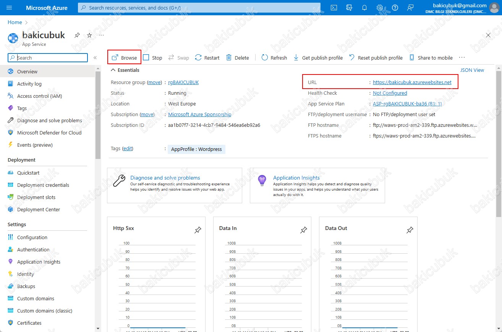Click the AppProfile : Wordpress tag
This screenshot has width=502, height=332.
coord(196,149)
